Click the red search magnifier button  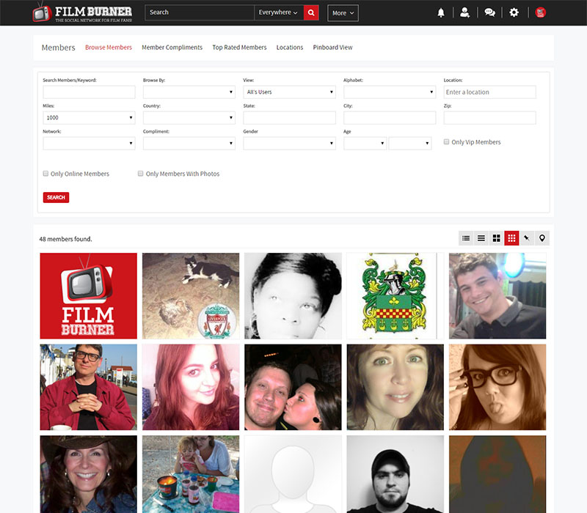click(311, 12)
